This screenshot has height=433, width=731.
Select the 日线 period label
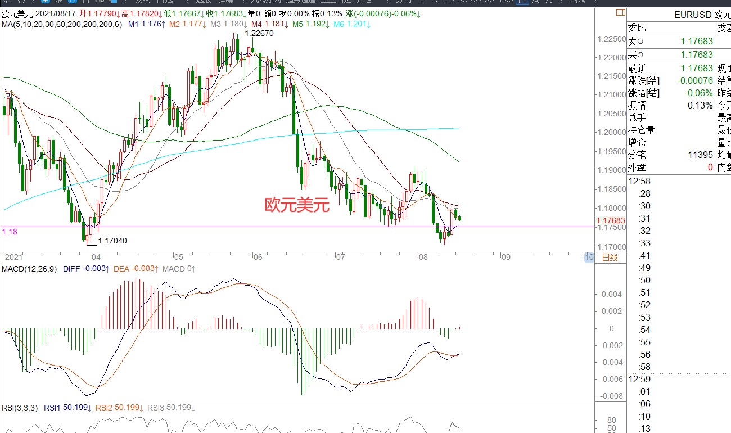(x=610, y=258)
